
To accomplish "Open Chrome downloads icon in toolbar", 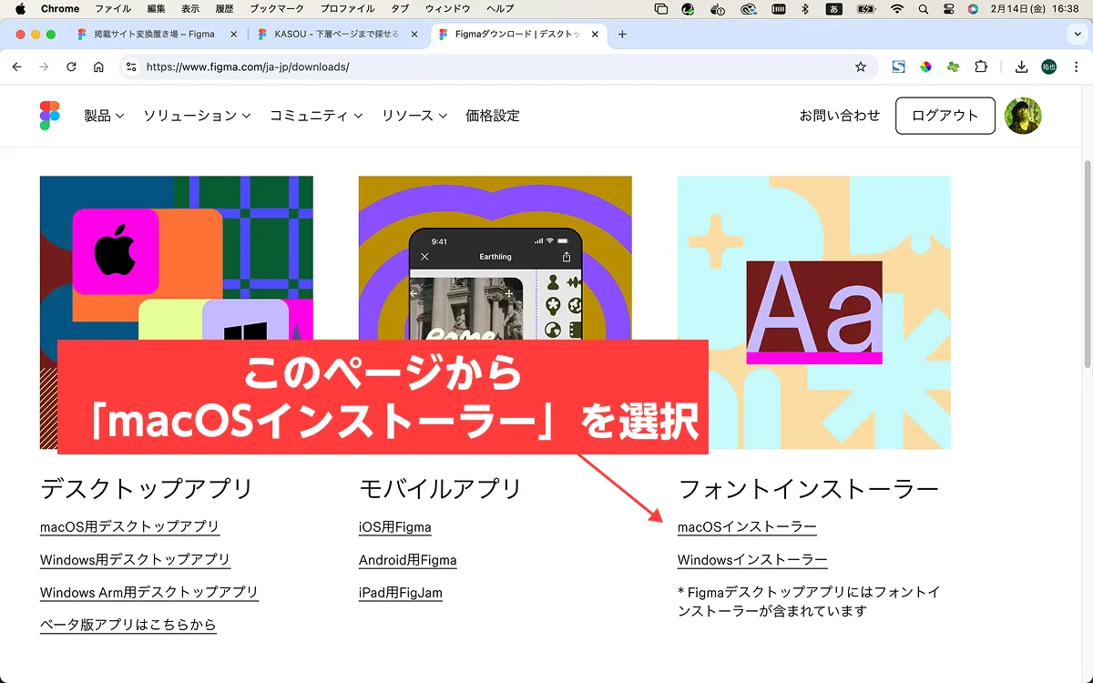I will click(1021, 66).
